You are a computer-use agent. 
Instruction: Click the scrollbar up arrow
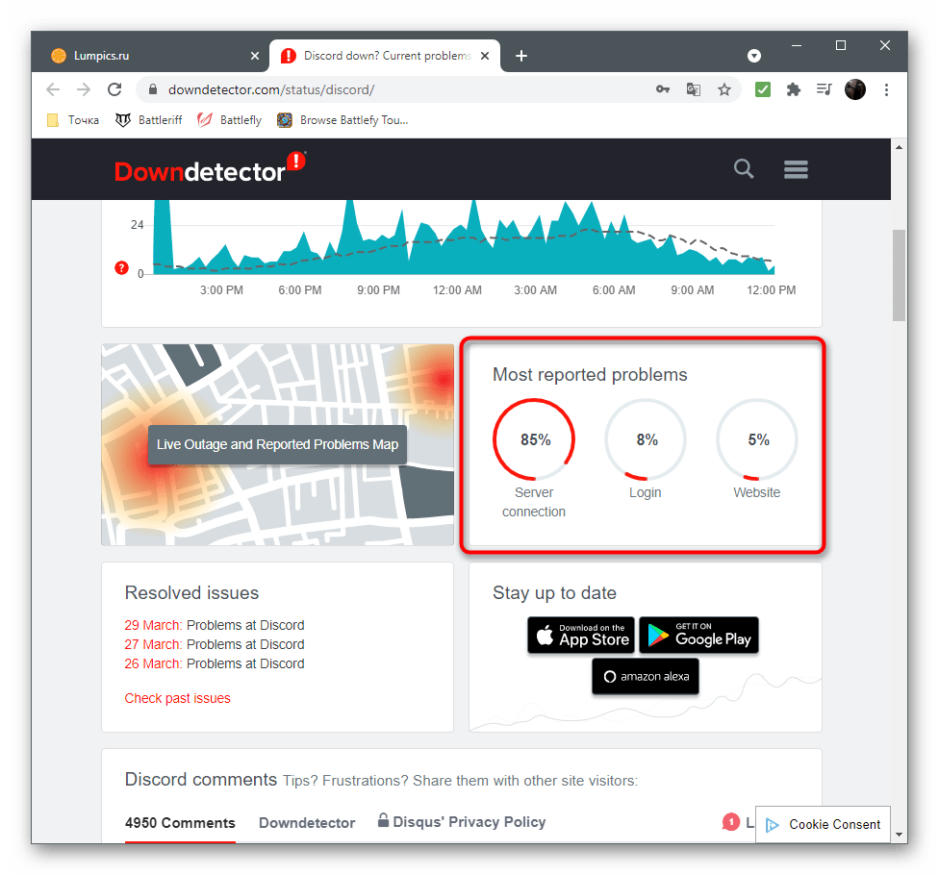tap(899, 147)
